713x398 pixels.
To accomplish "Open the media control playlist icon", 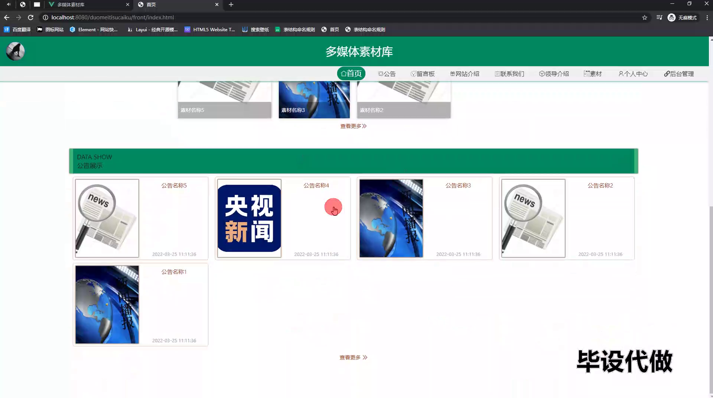I will 659,17.
